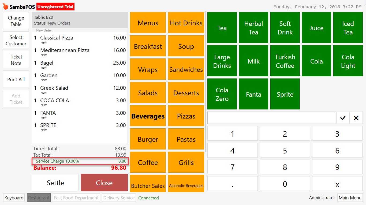Viewport: 366px width, 205px height.
Task: Tap numpad key 1
Action: click(232, 134)
